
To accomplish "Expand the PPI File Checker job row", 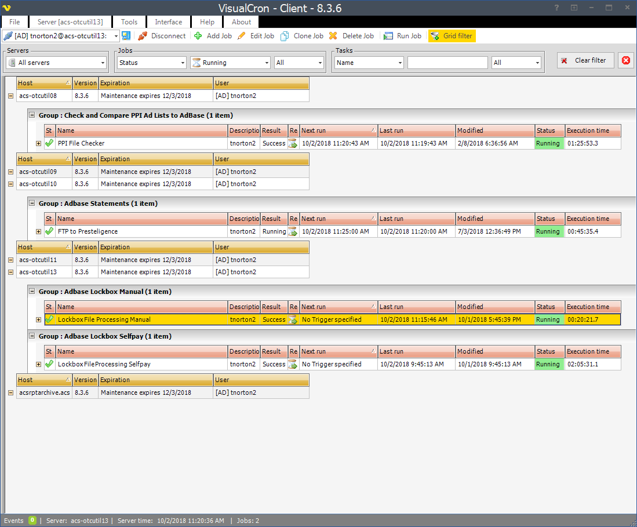I will (39, 143).
